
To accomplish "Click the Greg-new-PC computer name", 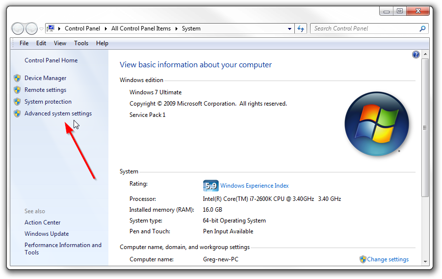I will click(x=221, y=259).
